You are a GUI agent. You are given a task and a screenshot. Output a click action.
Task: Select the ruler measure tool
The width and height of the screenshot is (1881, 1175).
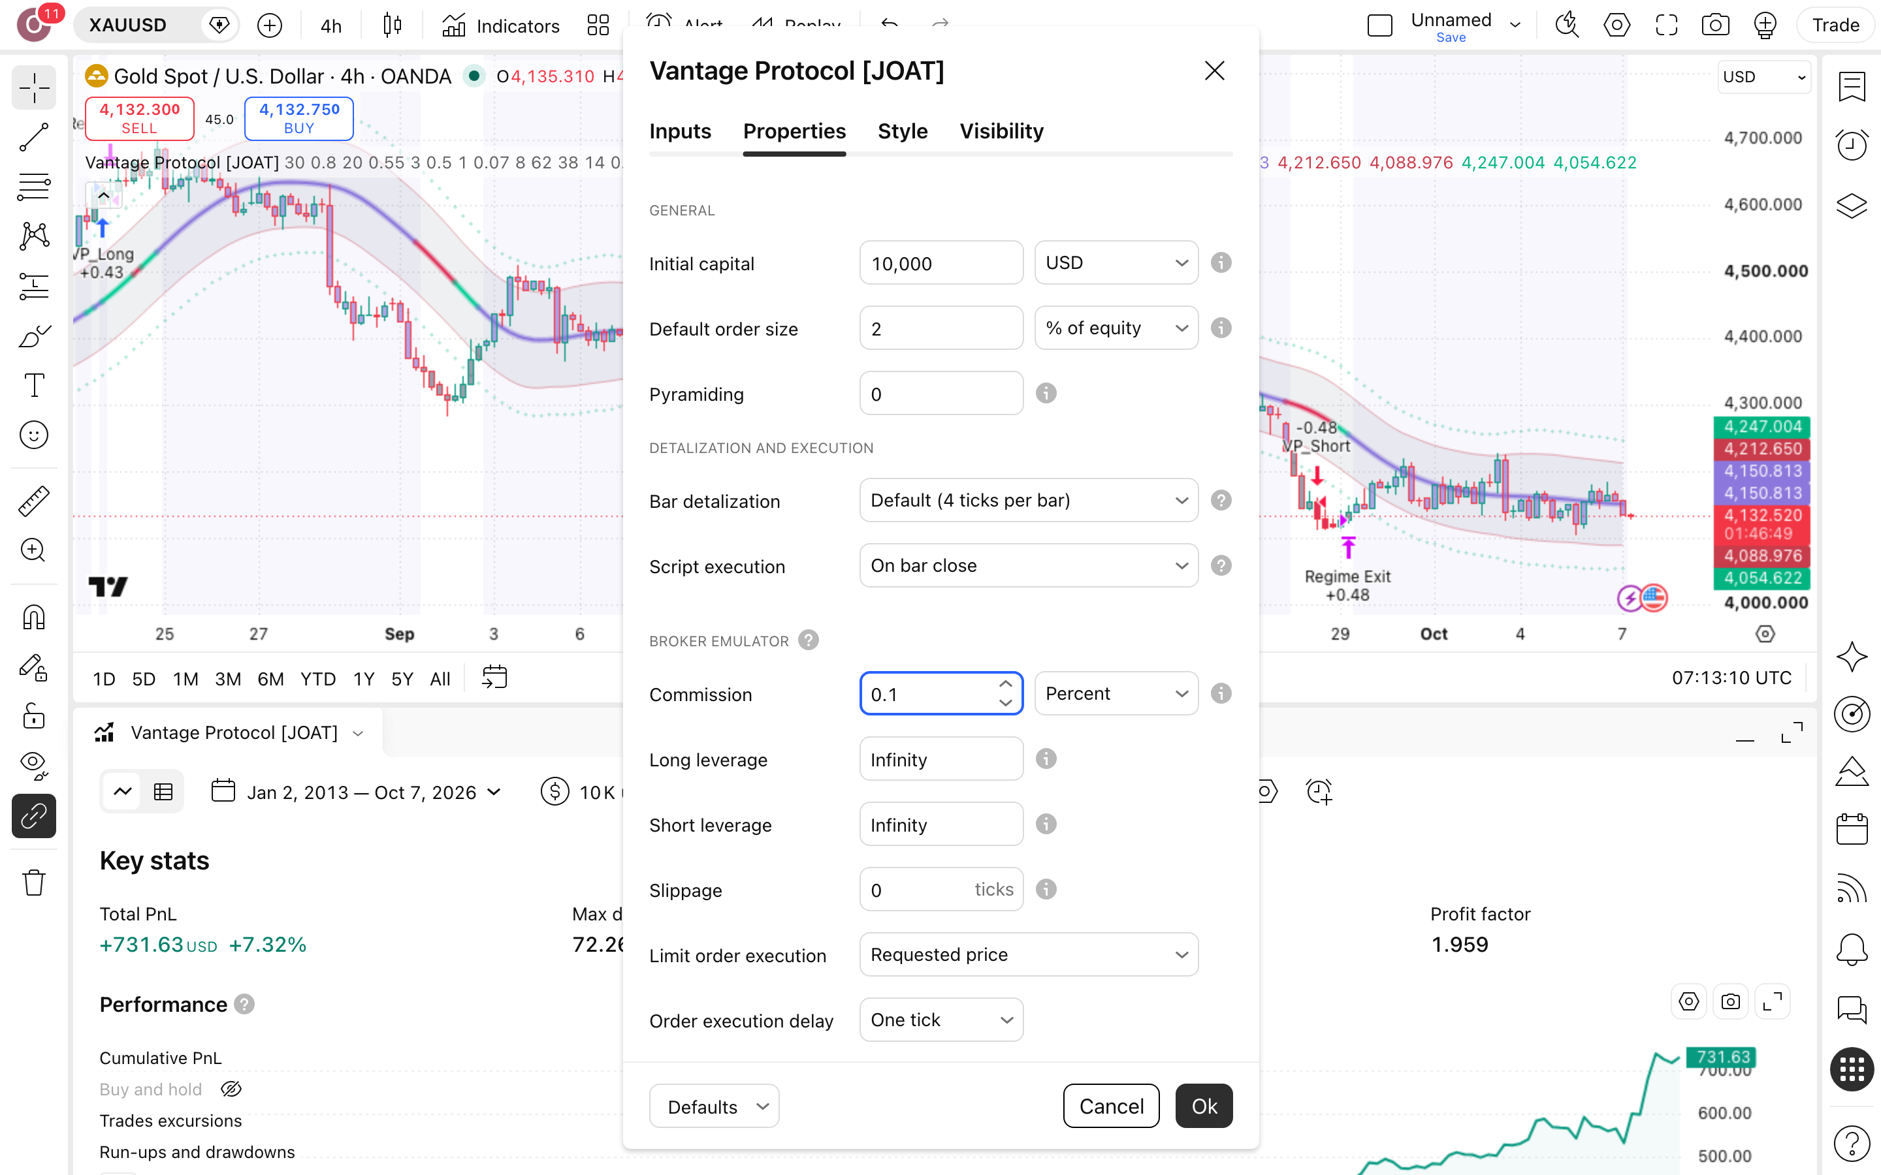34,501
